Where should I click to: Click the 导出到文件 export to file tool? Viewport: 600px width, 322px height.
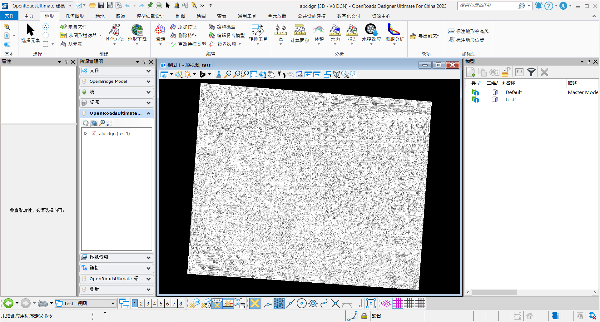[x=426, y=36]
